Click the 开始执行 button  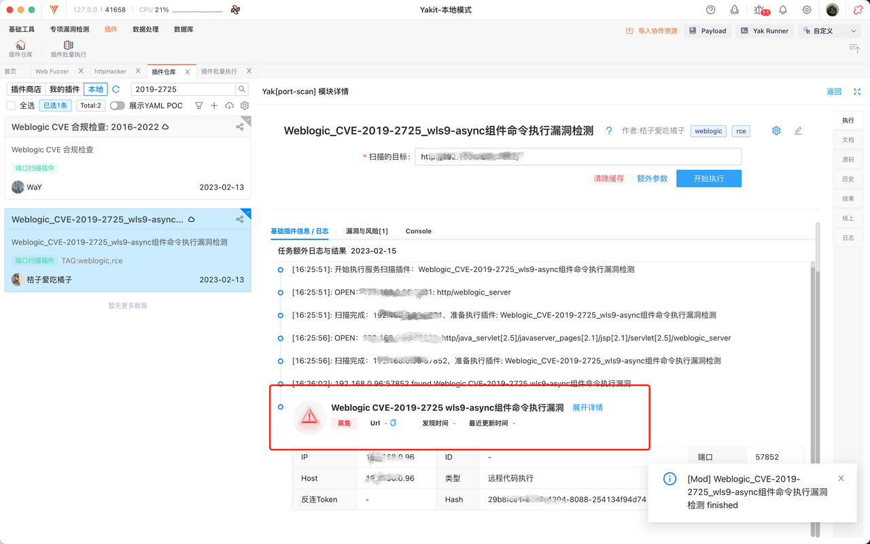coord(709,178)
